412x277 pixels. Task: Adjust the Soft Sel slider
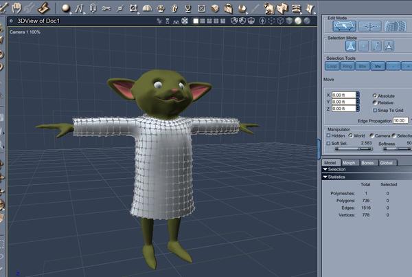tap(354, 149)
